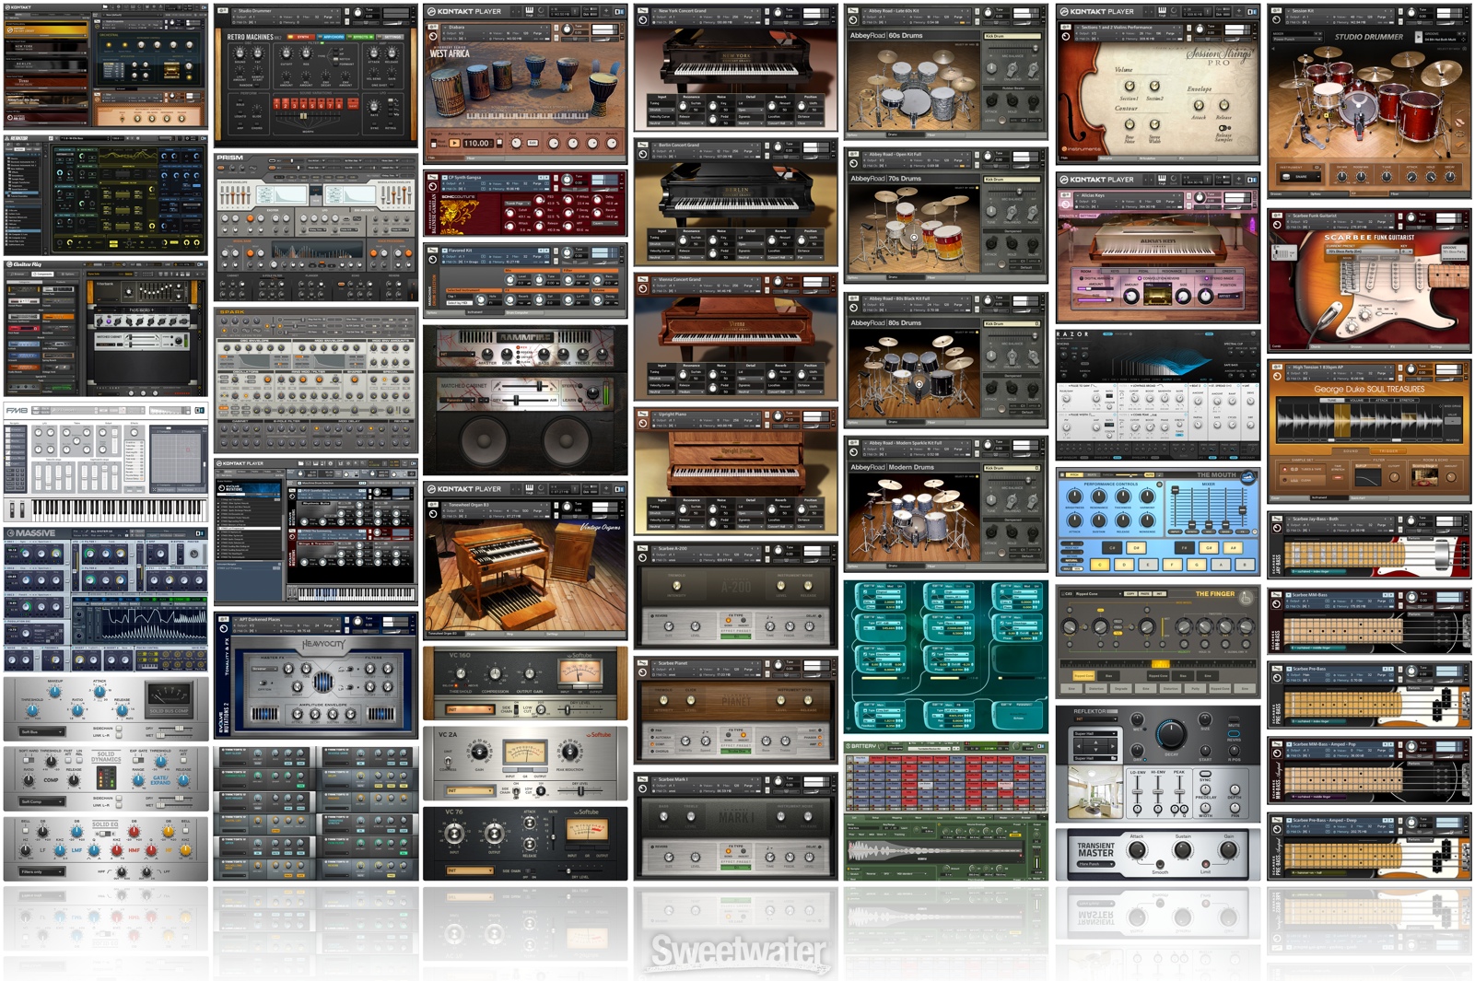The image size is (1475, 981).
Task: Open the Kick Drum dropdown in 70s Drums
Action: 1013,179
